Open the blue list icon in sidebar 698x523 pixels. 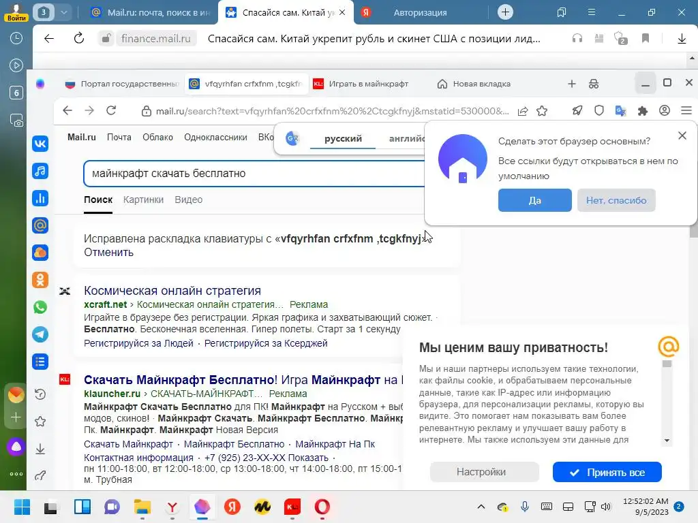[40, 362]
